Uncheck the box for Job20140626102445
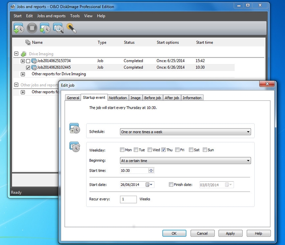285x245 pixels. 28,68
